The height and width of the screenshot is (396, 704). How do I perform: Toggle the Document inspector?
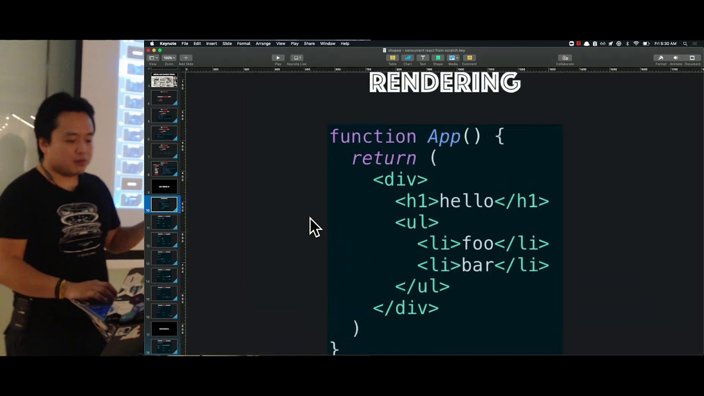[692, 58]
